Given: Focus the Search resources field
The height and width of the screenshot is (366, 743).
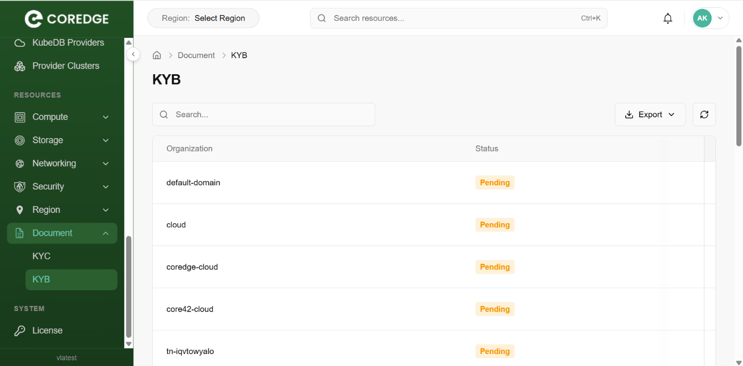Looking at the screenshot, I should coord(457,18).
